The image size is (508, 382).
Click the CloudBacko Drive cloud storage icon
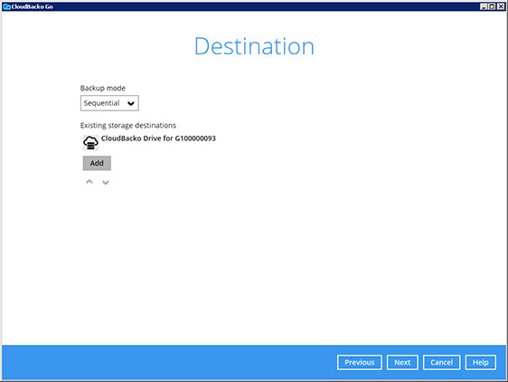[90, 143]
